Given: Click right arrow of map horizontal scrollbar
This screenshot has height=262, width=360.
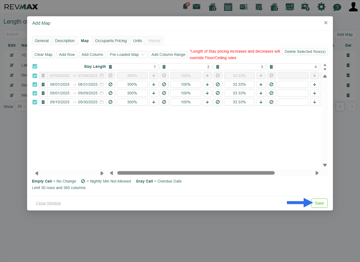Looking at the screenshot, I should coord(317,173).
